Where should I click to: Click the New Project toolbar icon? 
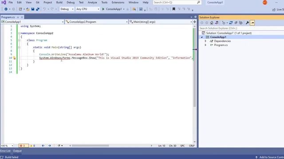(20, 9)
